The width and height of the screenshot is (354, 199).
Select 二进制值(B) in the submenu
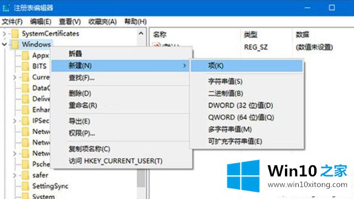(x=247, y=93)
